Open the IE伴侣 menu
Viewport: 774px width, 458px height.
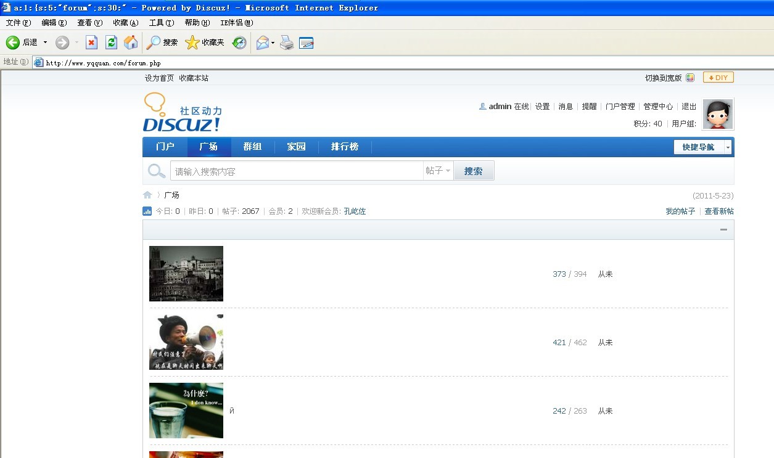tap(237, 23)
